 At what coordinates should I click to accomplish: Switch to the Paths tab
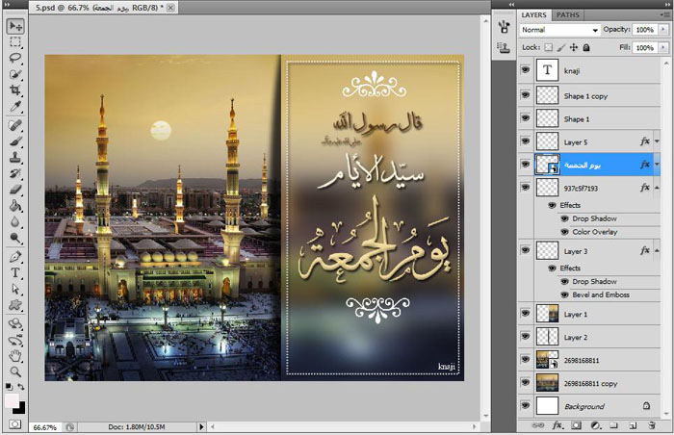pyautogui.click(x=568, y=15)
